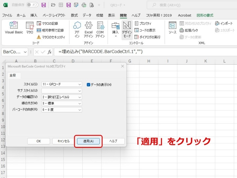
Task: Click XML Import (インポート)
Action: [224, 24]
